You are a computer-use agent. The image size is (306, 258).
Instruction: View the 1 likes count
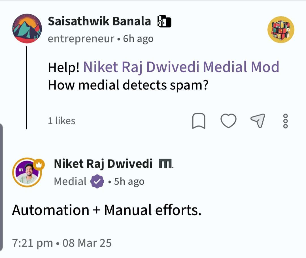click(x=61, y=121)
